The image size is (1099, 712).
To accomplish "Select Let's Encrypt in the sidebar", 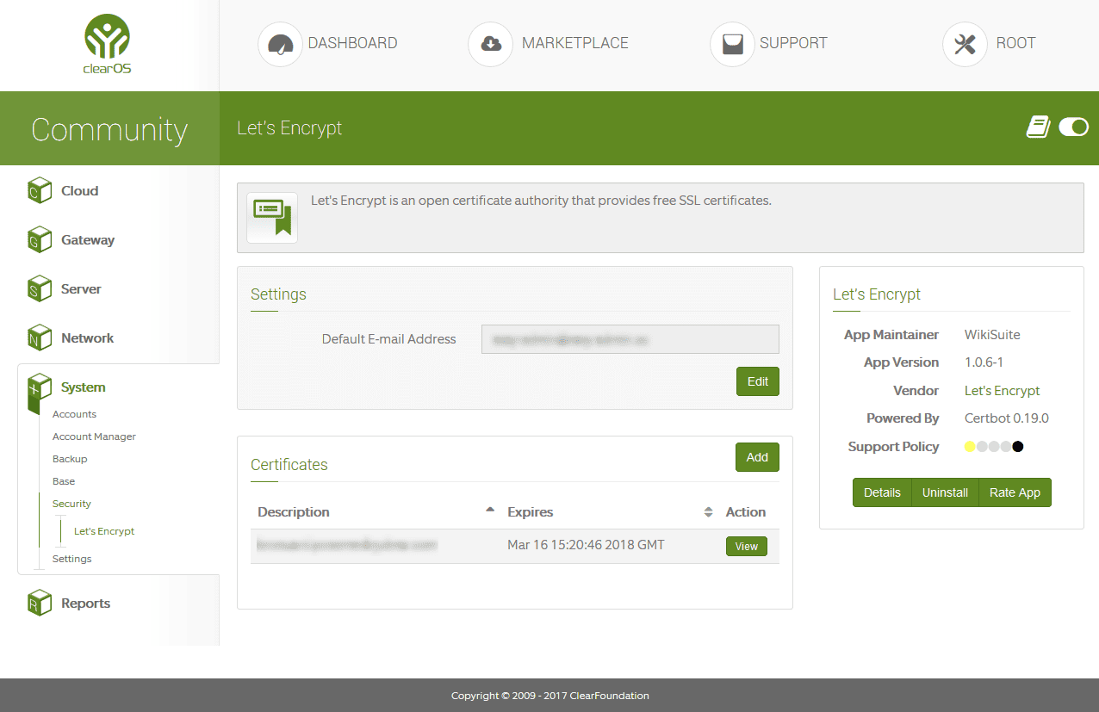I will tap(104, 531).
